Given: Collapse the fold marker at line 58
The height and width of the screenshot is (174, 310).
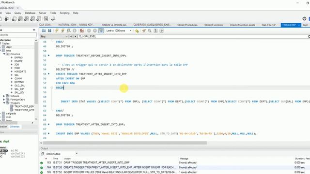Looking at the screenshot, I should [x=52, y=87].
